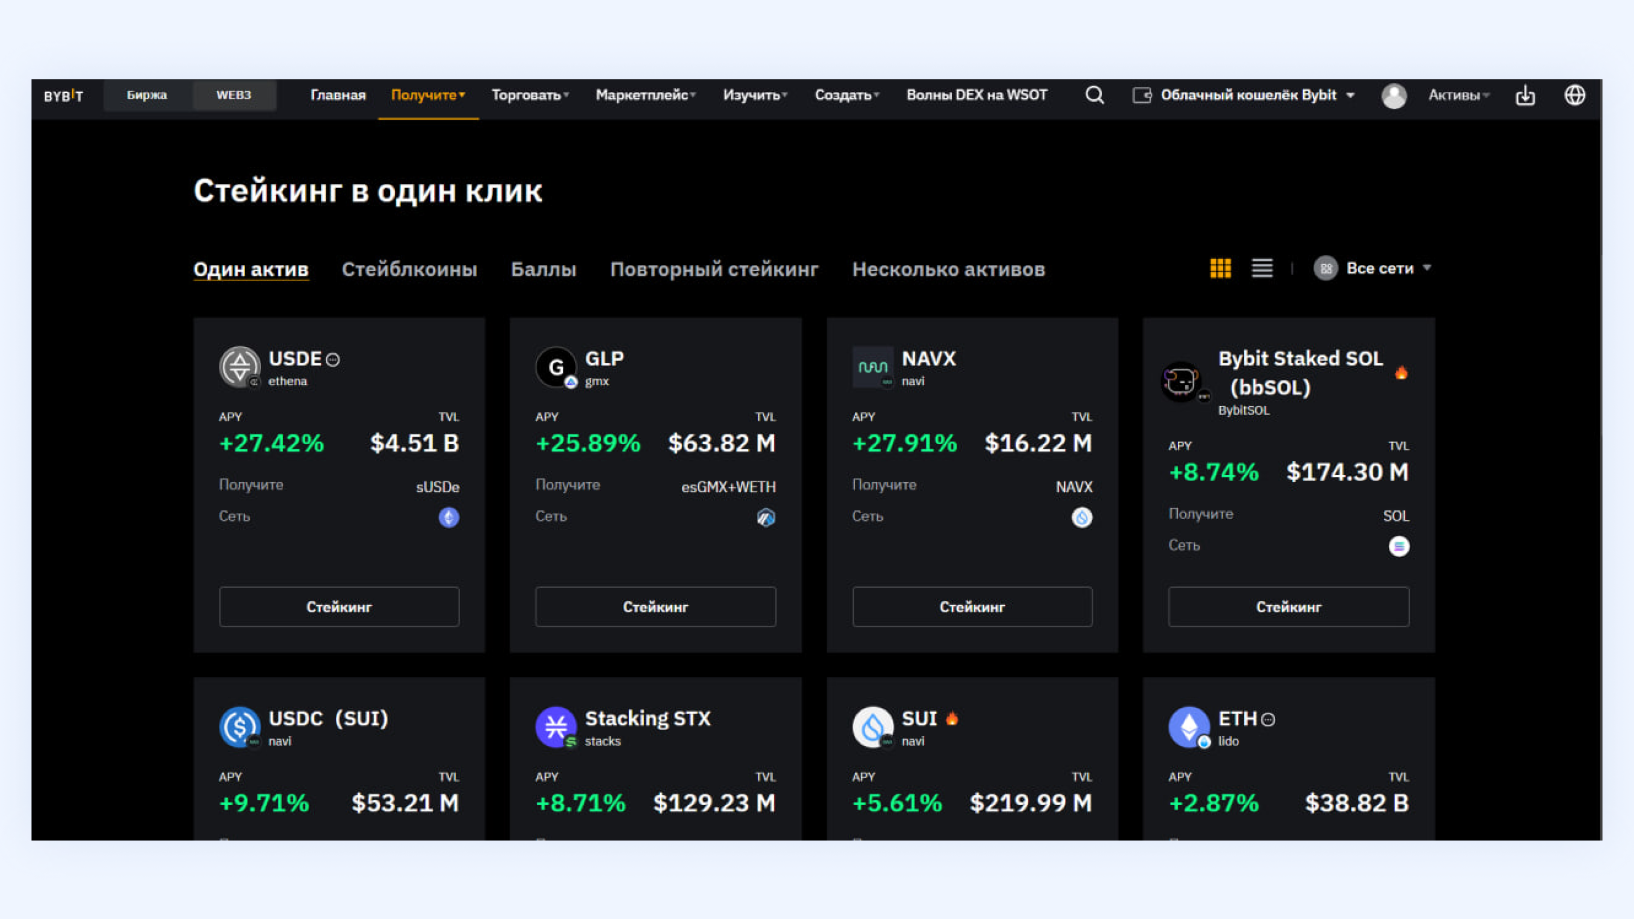1634x919 pixels.
Task: Click the NAVX APY value +27.91%
Action: tap(904, 442)
